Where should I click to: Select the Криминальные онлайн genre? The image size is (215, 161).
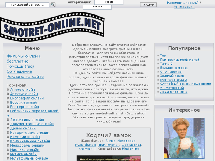[x=30, y=141]
